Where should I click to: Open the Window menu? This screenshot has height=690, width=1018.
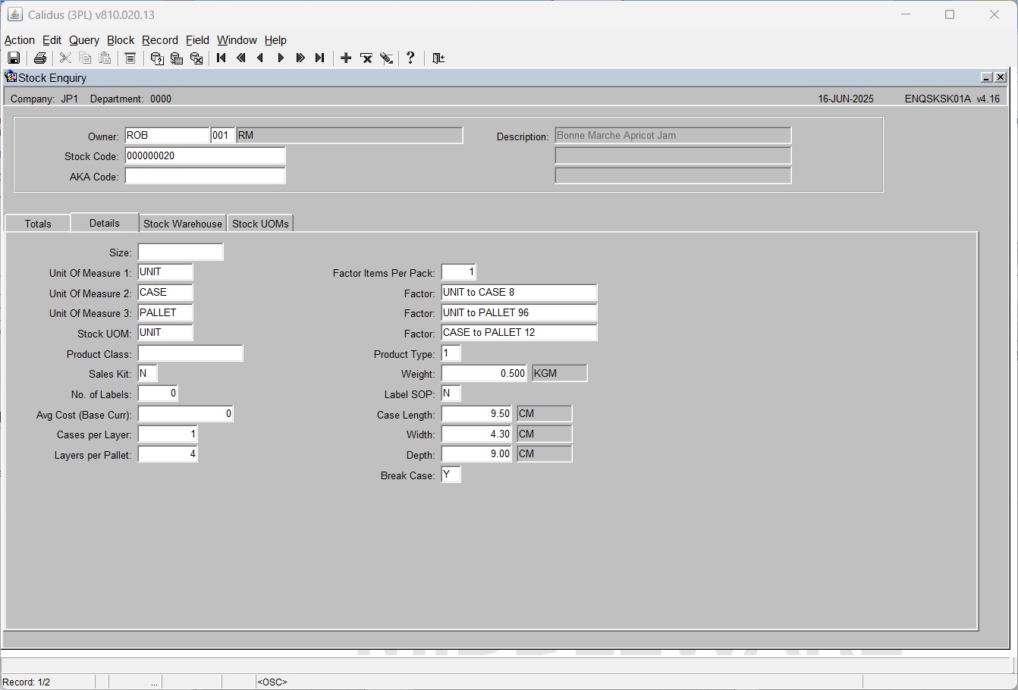pos(237,40)
